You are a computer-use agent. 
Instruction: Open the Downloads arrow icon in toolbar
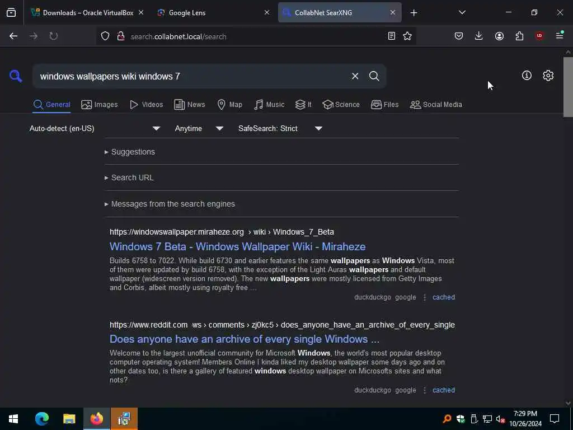coord(479,36)
